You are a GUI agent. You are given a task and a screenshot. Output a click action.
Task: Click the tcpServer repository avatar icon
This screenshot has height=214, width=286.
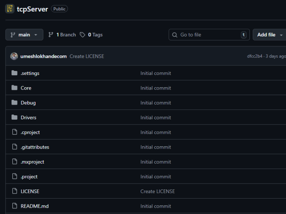pos(10,9)
